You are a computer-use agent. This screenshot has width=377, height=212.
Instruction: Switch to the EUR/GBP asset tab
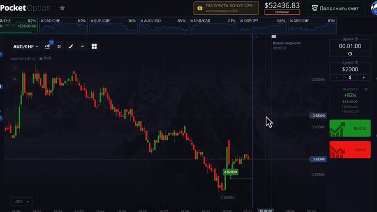tap(113, 26)
